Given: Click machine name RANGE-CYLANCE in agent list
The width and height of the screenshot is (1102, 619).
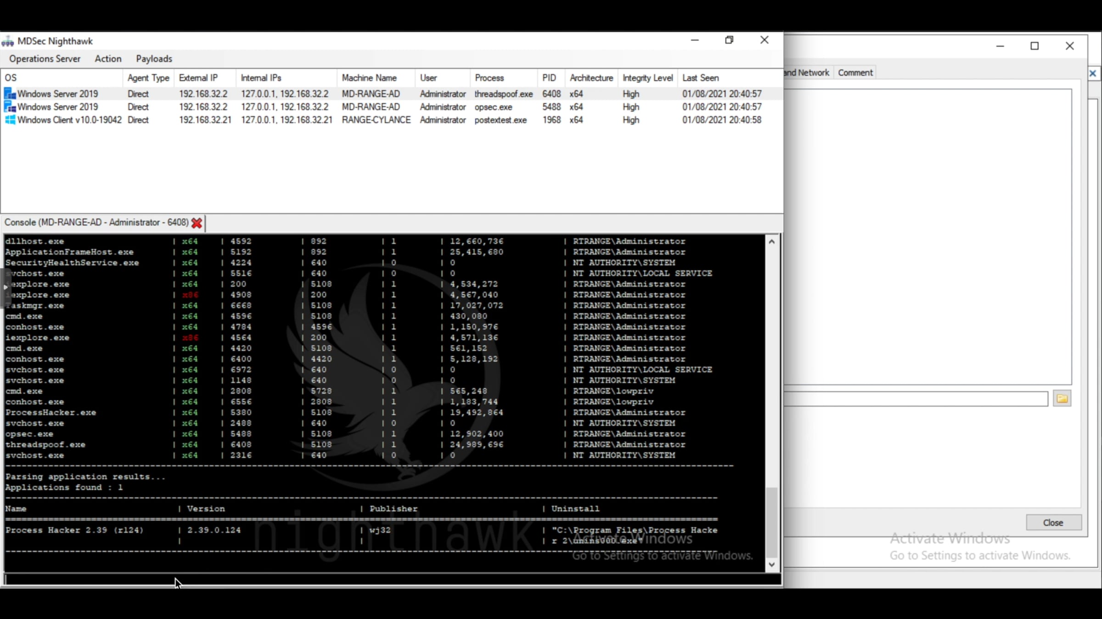Looking at the screenshot, I should pos(376,120).
